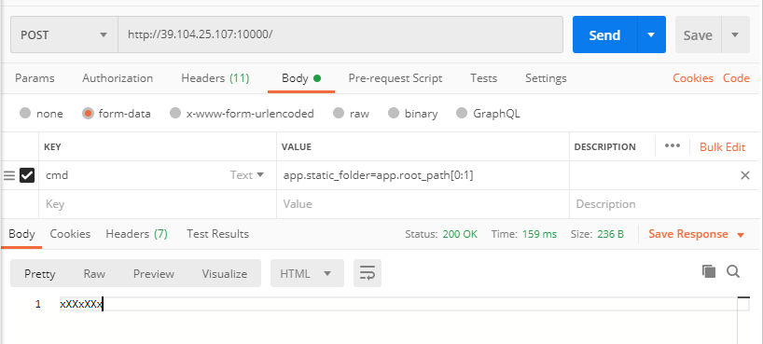763x344 pixels.
Task: Click the empty Description placeholder field
Action: (664, 204)
